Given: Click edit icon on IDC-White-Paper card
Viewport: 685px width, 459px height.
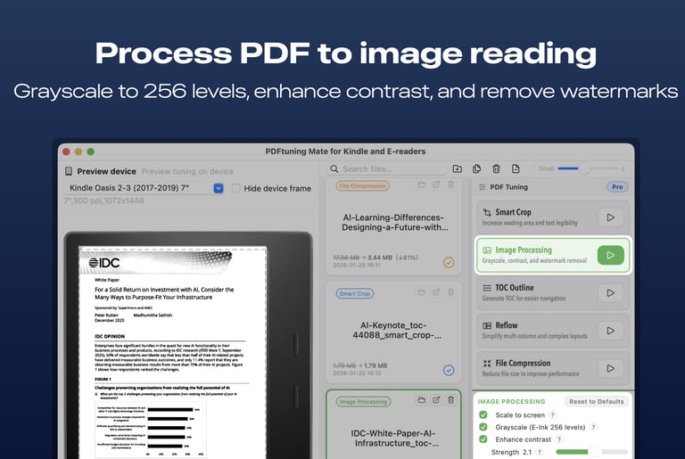Looking at the screenshot, I should tap(436, 399).
